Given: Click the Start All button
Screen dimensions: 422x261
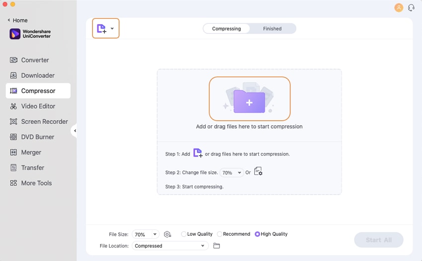Looking at the screenshot, I should point(378,240).
